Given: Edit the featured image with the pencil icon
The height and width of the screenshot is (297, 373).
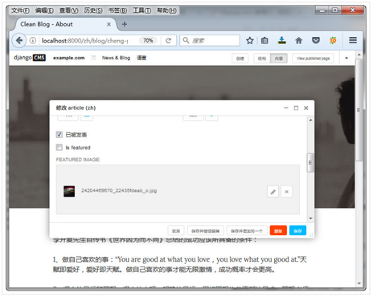Looking at the screenshot, I should pos(273,192).
